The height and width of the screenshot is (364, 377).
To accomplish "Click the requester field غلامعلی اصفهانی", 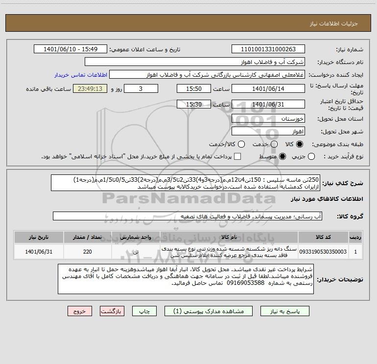I will tap(207, 75).
